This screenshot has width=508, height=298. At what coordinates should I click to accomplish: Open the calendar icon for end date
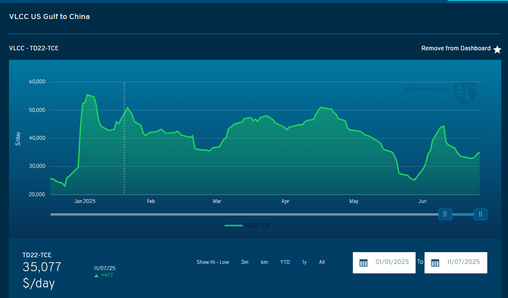435,263
